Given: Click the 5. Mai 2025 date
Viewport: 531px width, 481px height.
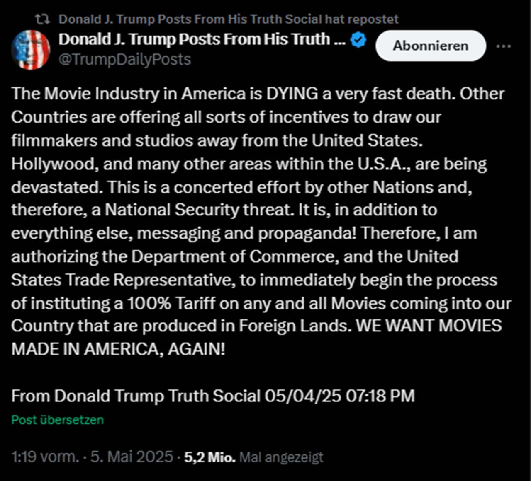Looking at the screenshot, I should click(132, 457).
